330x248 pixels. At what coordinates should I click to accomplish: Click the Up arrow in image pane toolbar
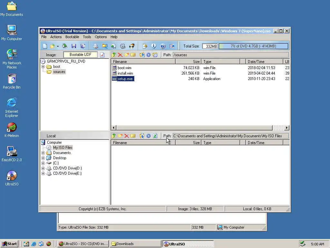coord(114,55)
